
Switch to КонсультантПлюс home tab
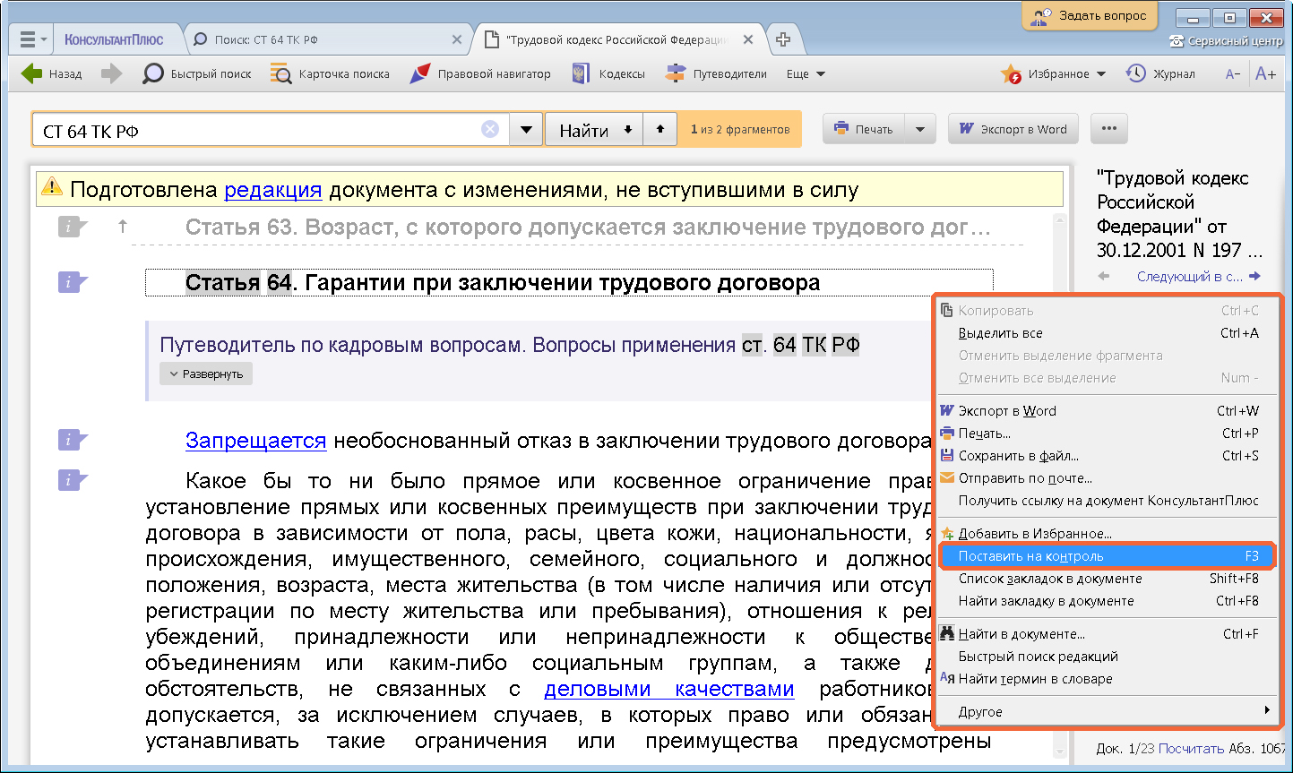114,39
